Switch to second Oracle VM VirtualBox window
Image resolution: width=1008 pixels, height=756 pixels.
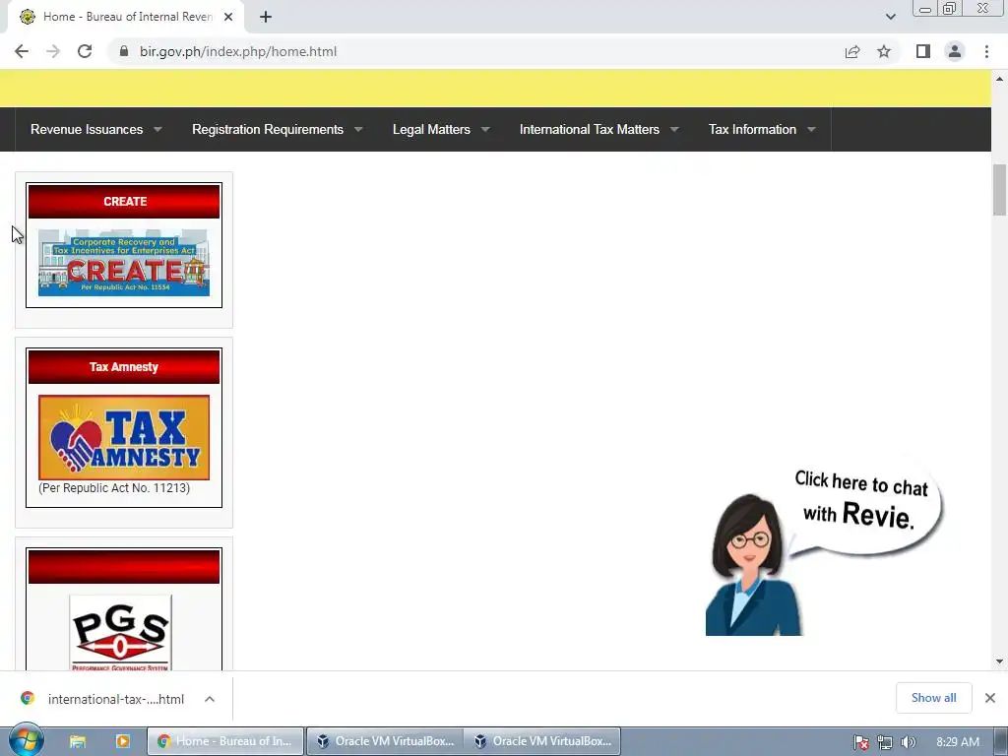tap(542, 741)
